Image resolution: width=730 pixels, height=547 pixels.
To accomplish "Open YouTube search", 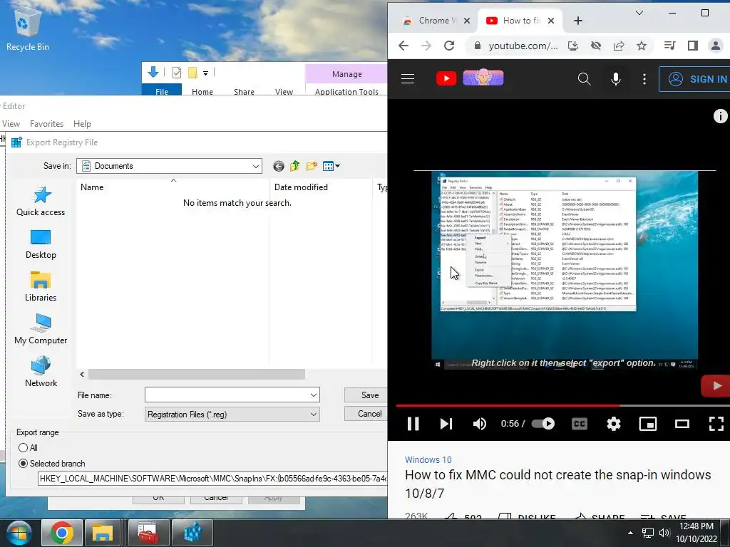I will click(x=584, y=78).
